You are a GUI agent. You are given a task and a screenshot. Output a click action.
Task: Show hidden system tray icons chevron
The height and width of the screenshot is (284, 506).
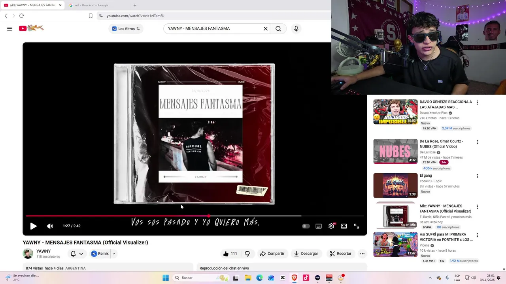pyautogui.click(x=430, y=278)
